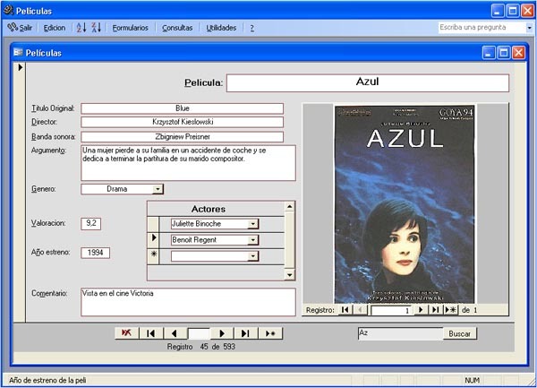Expand the help question dropdown arrow
The width and height of the screenshot is (537, 388).
coord(529,28)
